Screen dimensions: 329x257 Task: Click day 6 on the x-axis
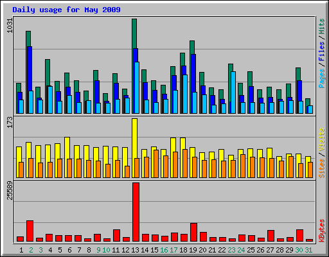[69, 250]
